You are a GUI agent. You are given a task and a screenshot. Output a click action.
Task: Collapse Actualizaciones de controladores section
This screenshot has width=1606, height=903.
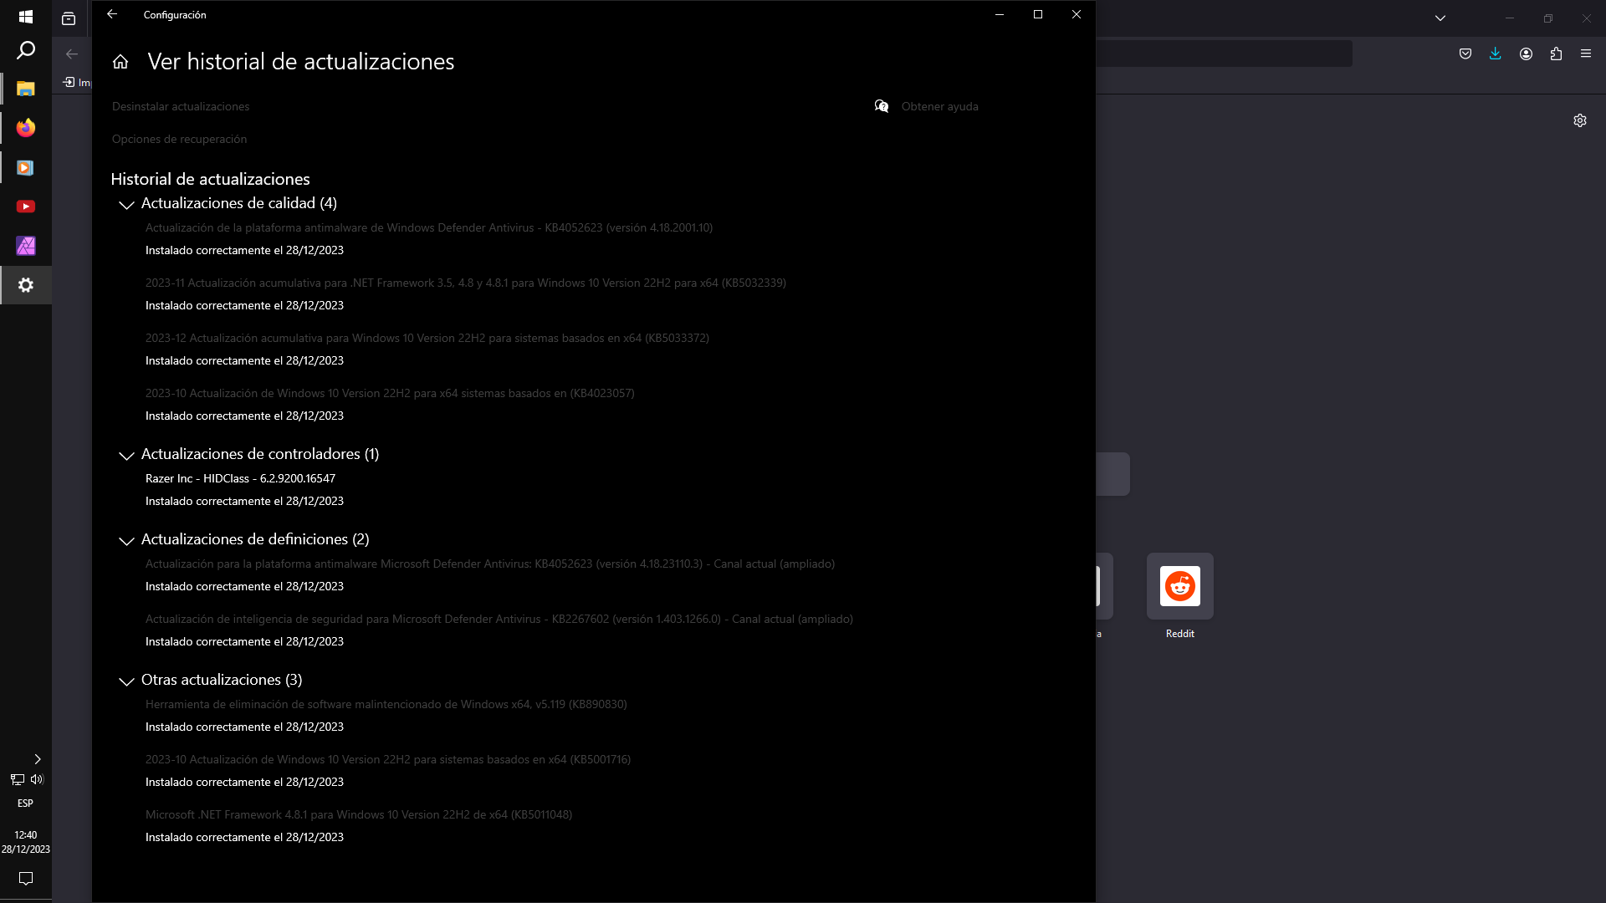126,456
